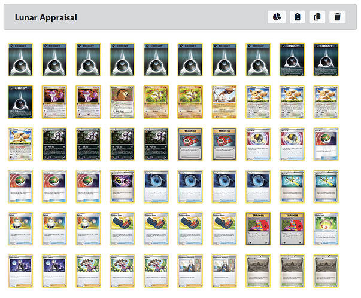Click the clipboard list export icon

pos(297,17)
